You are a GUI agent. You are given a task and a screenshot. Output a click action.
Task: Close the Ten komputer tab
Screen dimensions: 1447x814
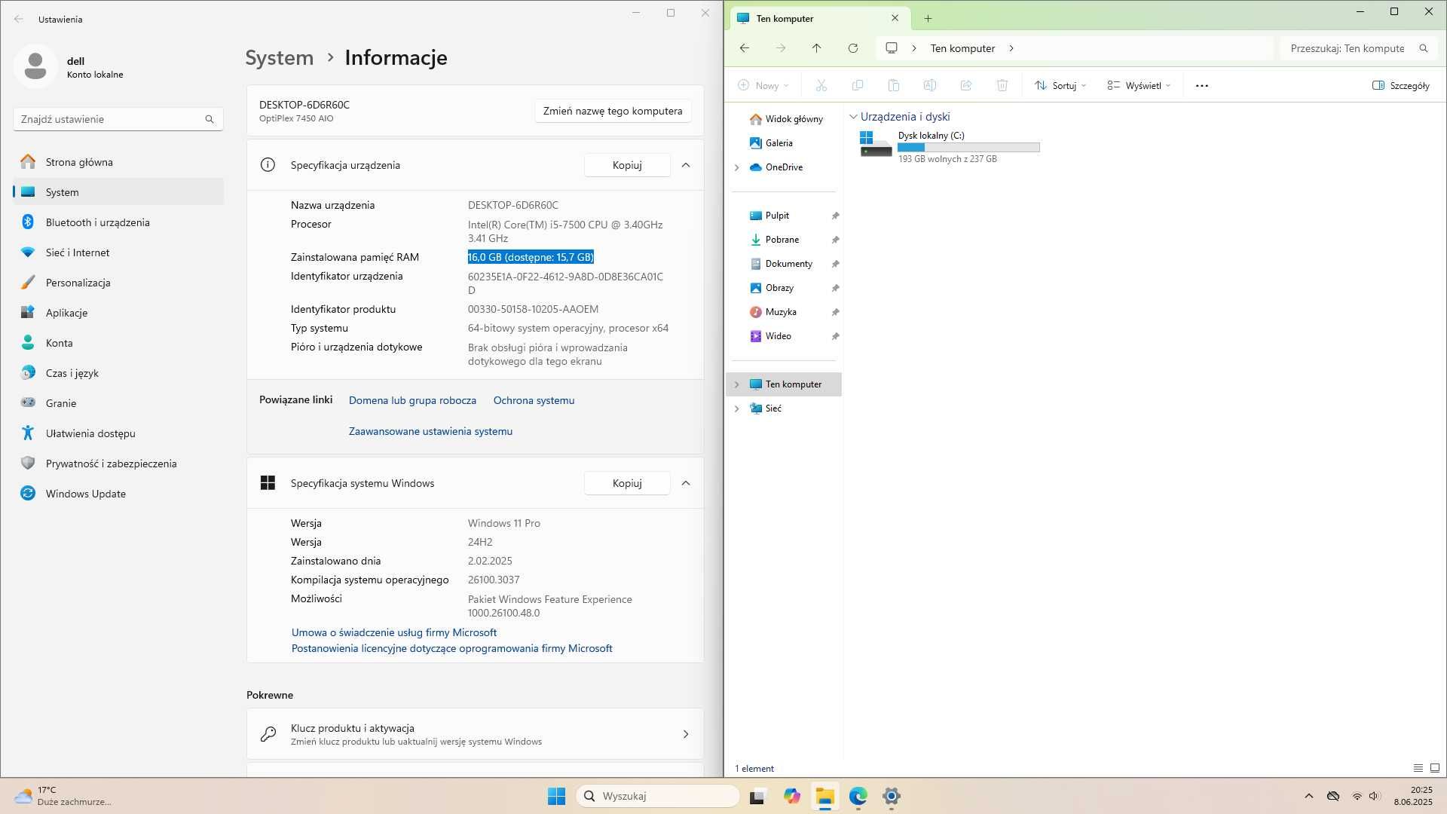tap(895, 18)
